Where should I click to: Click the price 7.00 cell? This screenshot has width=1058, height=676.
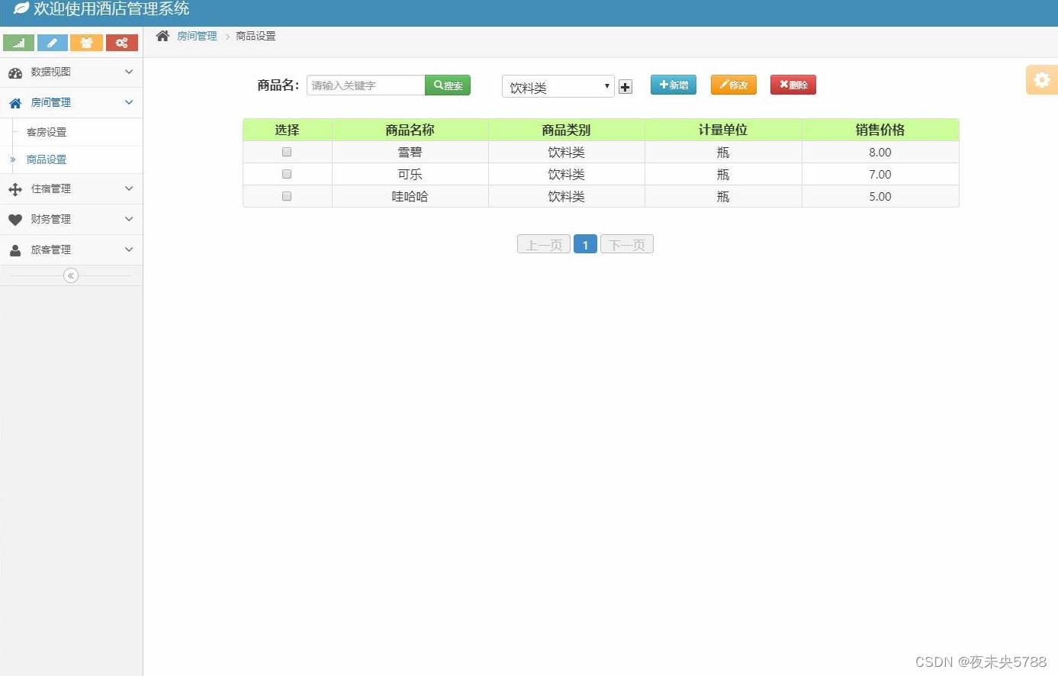point(880,174)
